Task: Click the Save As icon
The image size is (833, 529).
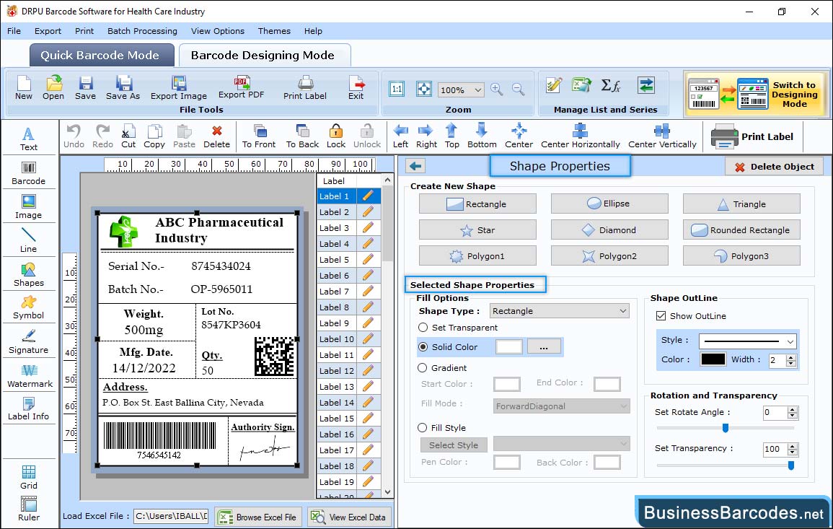Action: coord(123,88)
